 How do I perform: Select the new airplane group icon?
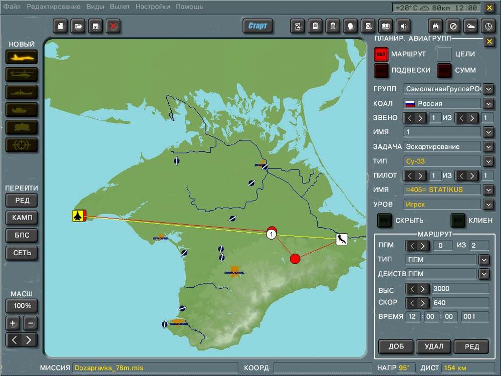[22, 57]
